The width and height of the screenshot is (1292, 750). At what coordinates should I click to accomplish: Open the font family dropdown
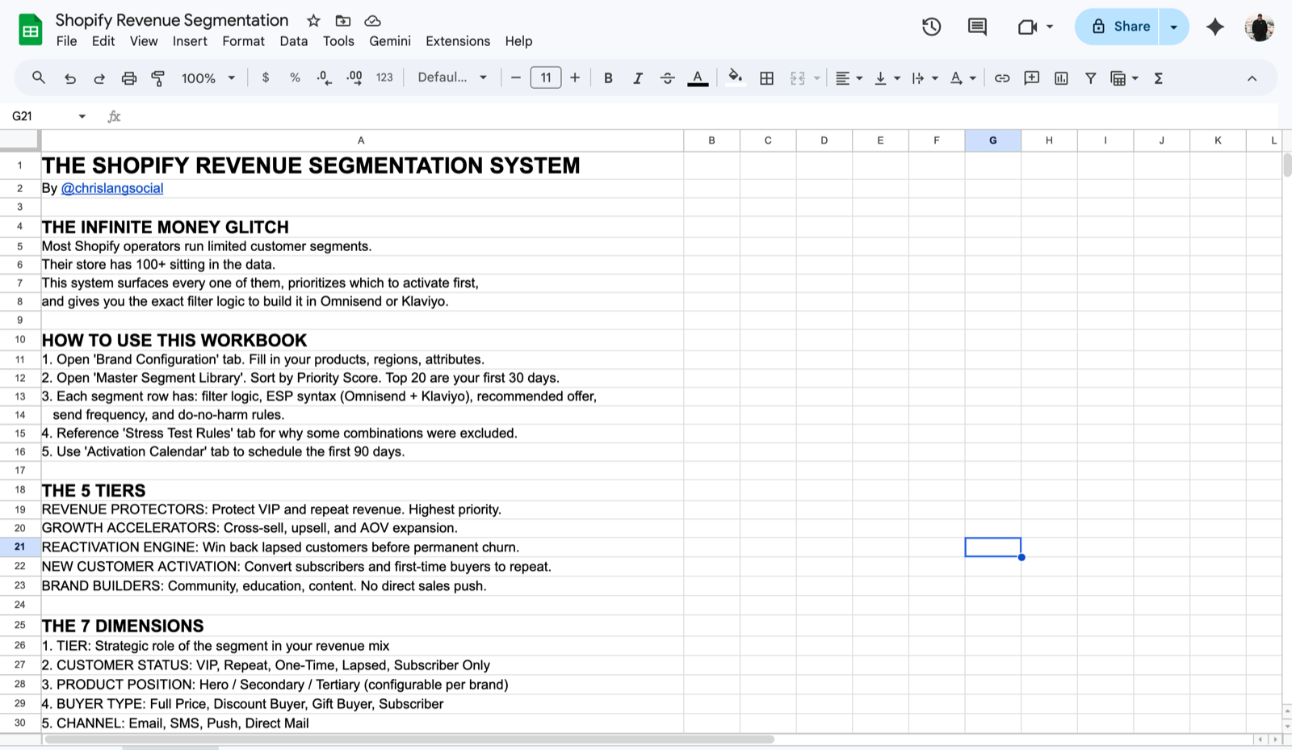(x=452, y=78)
